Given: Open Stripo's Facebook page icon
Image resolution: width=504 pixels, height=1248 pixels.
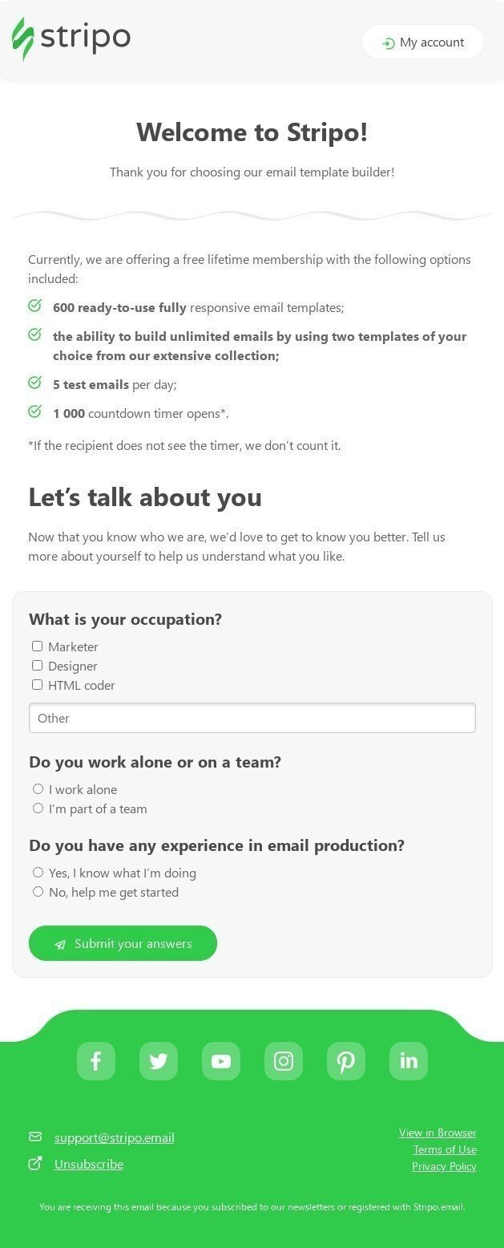Looking at the screenshot, I should (95, 1060).
